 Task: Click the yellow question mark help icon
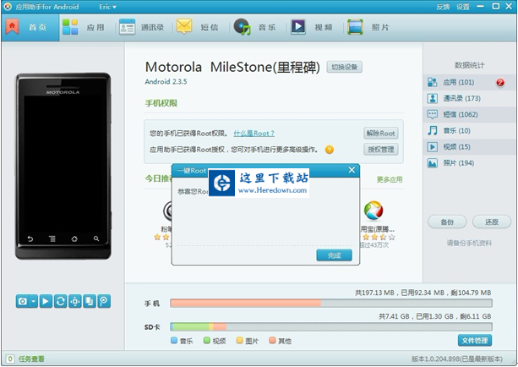point(330,150)
